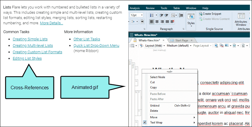Click the hamburger menu beside Whats-New.htm title
Viewport: 252px width, 127px height.
[x=132, y=35]
